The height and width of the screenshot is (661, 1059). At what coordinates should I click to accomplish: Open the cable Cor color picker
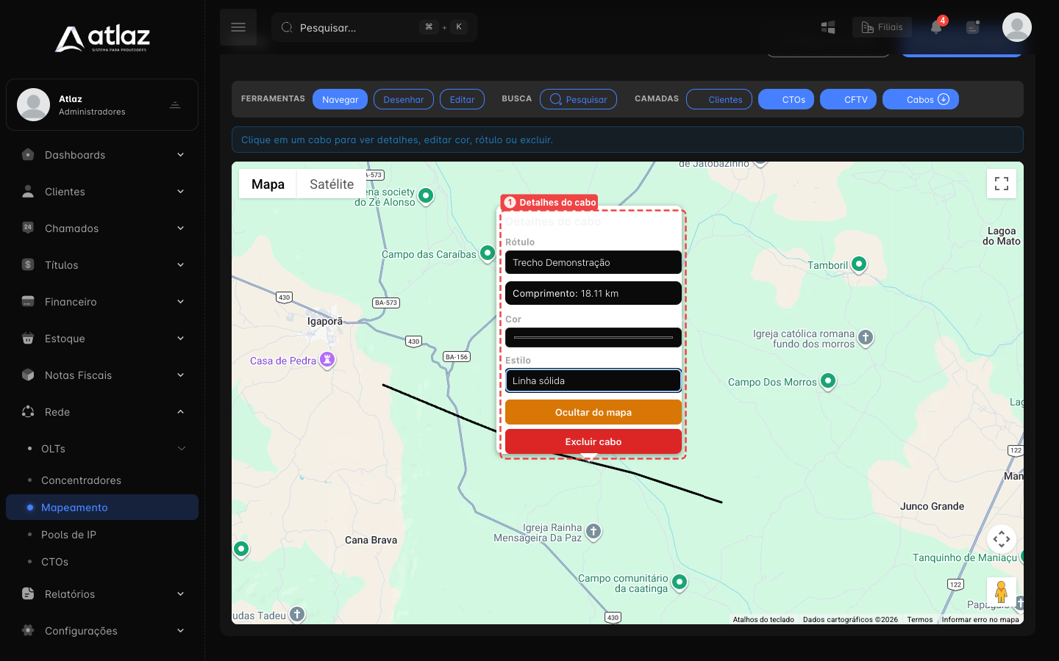[x=593, y=337]
